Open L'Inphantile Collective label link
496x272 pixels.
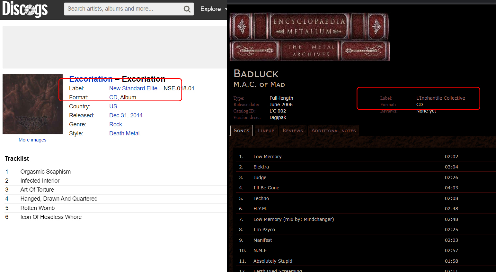(440, 98)
